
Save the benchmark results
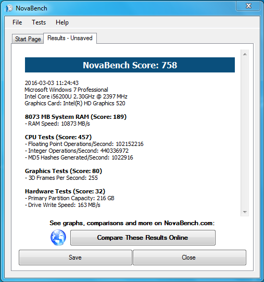[76, 258]
